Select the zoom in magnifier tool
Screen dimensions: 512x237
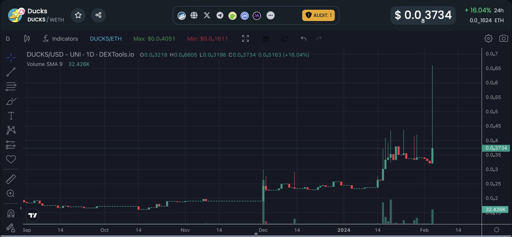click(11, 194)
